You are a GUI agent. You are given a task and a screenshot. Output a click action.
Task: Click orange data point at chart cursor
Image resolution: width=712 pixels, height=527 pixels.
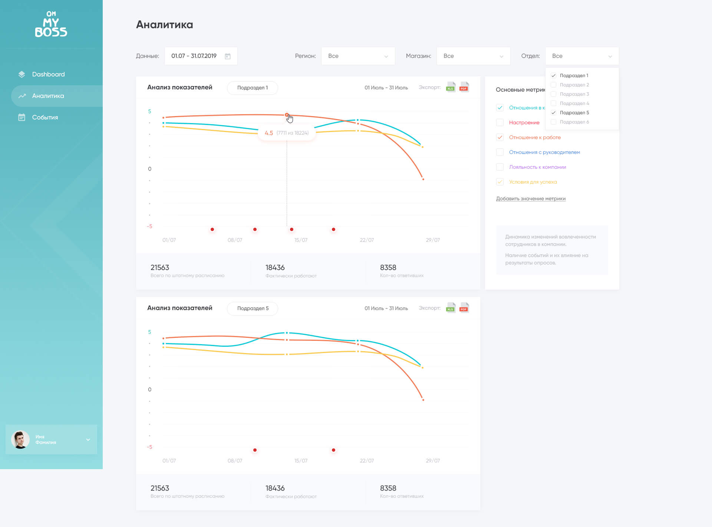(x=287, y=115)
